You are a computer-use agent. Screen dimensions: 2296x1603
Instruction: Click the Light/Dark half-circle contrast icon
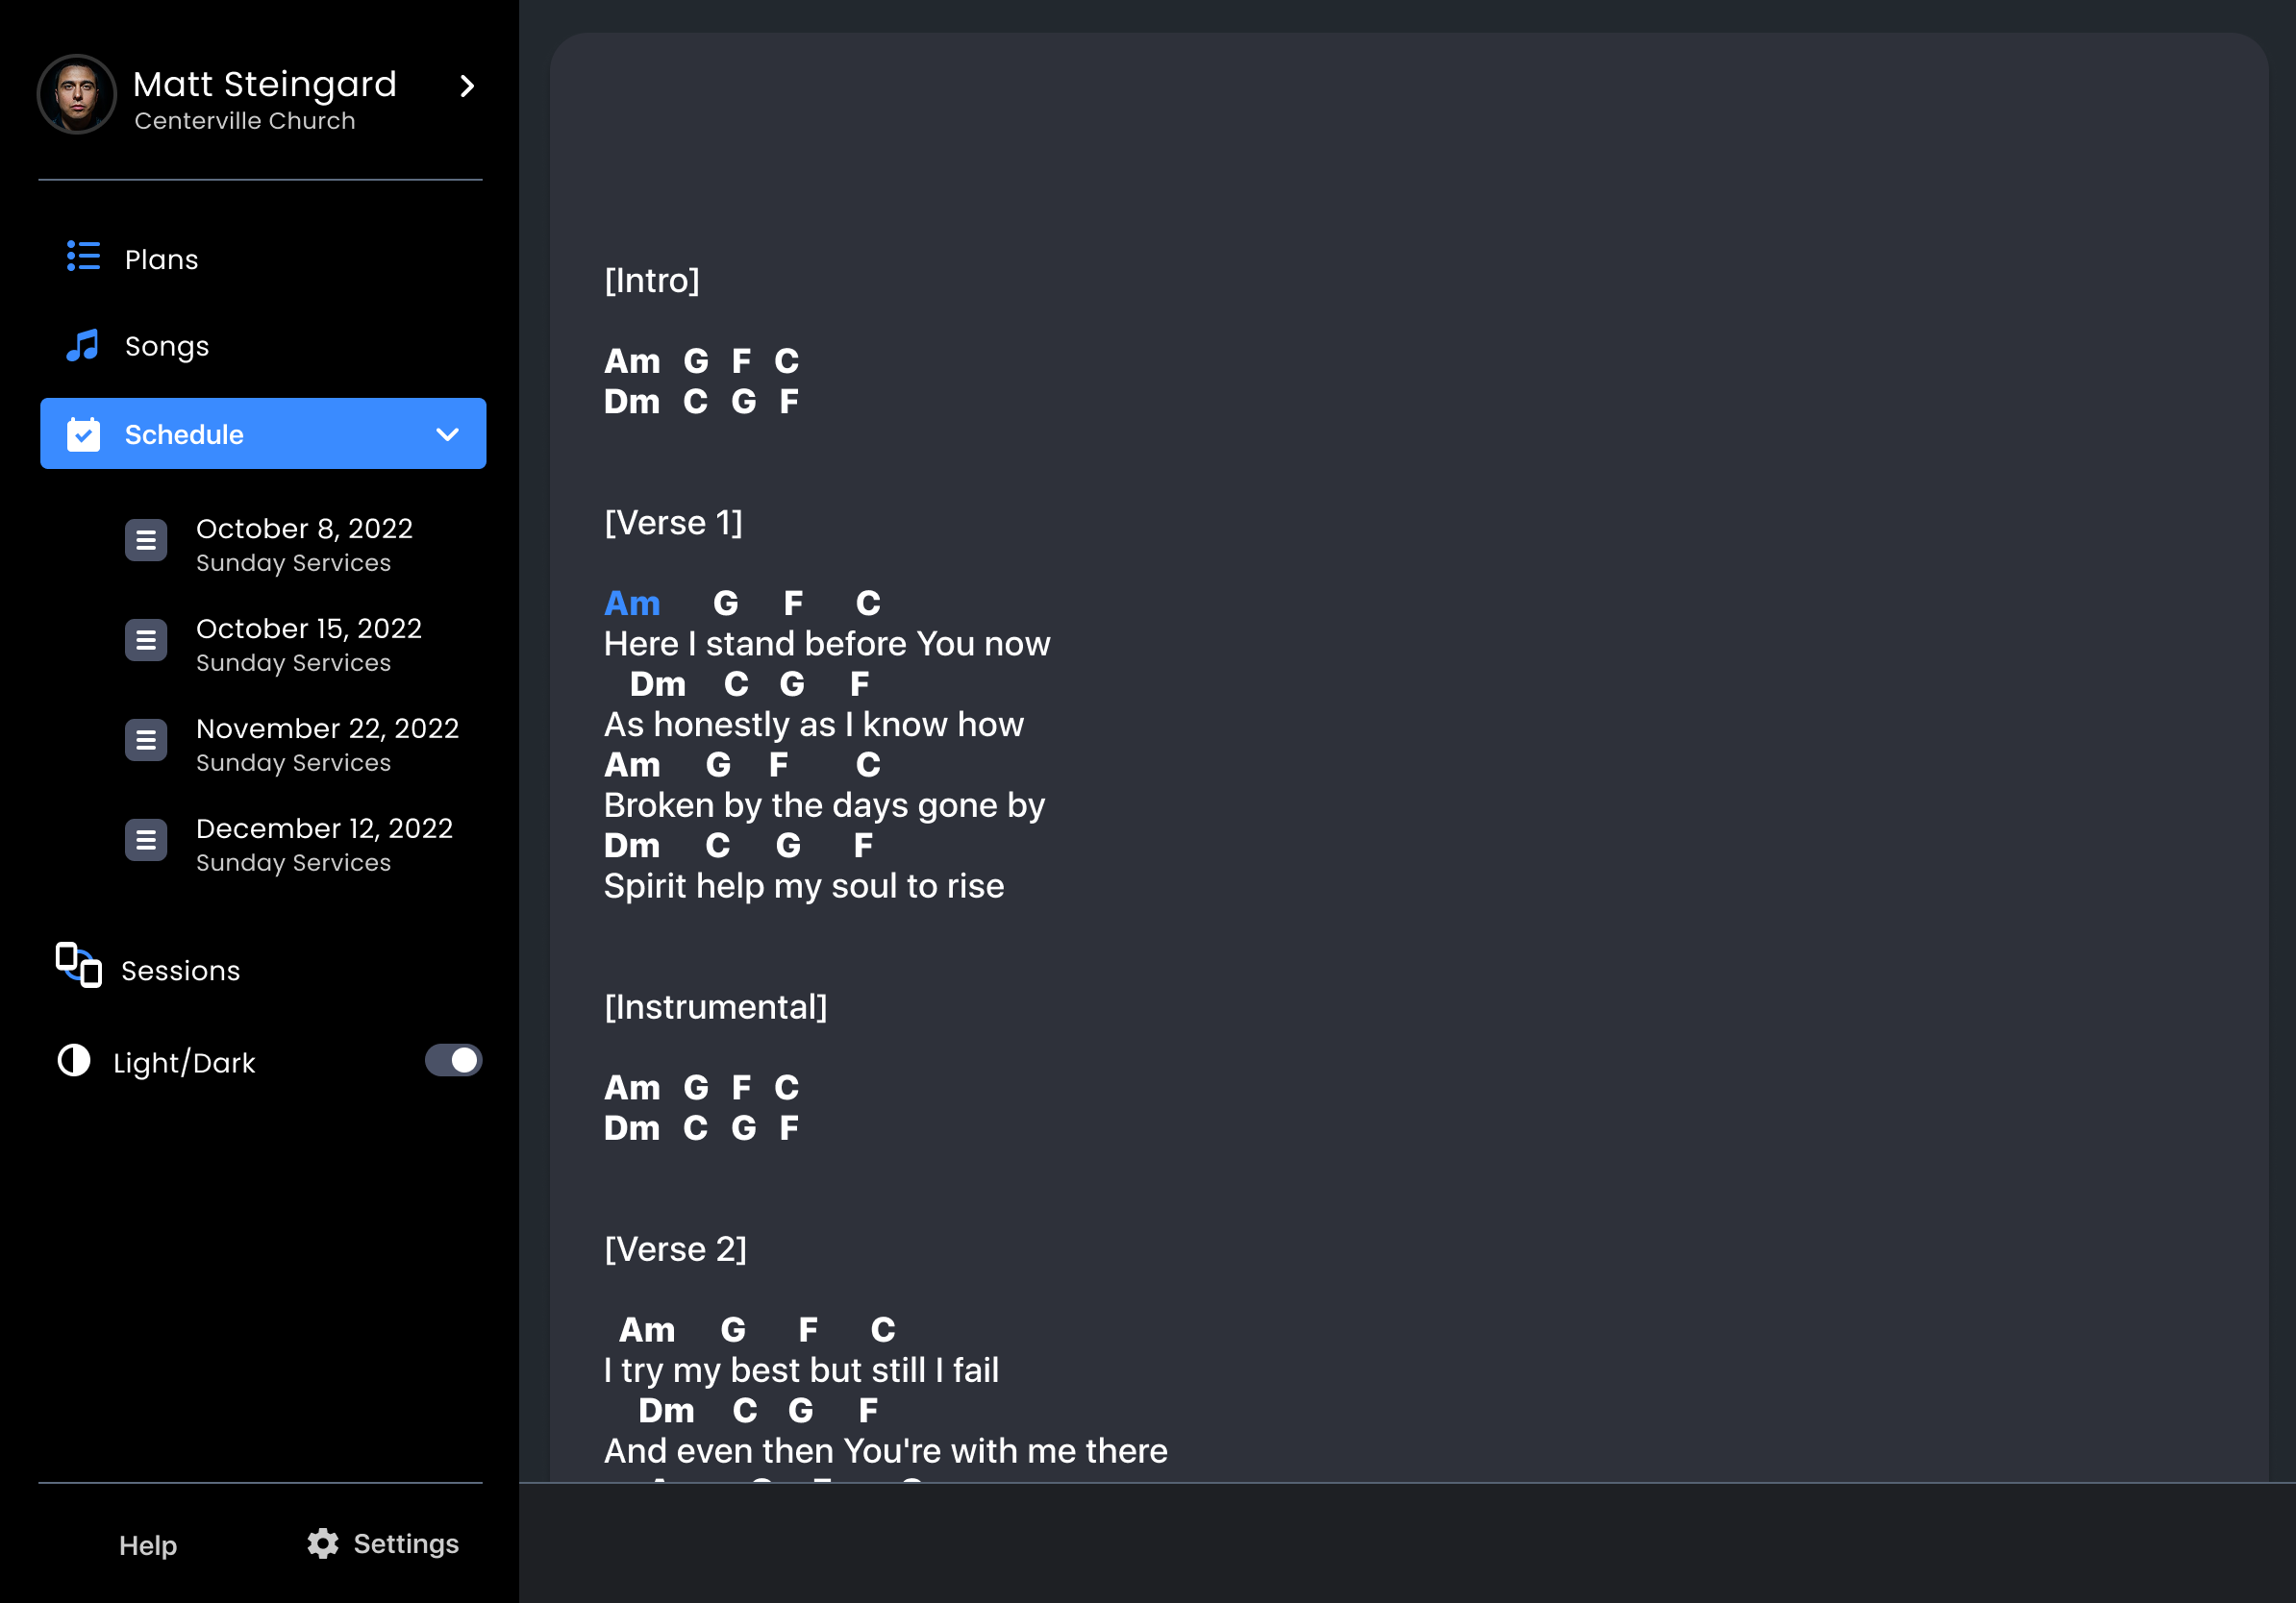tap(74, 1060)
